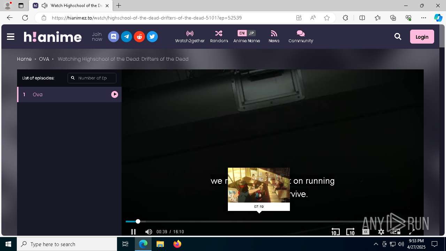Screen dimensions: 446x251
Task: Open the hamburger sidebar menu
Action: pos(10,37)
